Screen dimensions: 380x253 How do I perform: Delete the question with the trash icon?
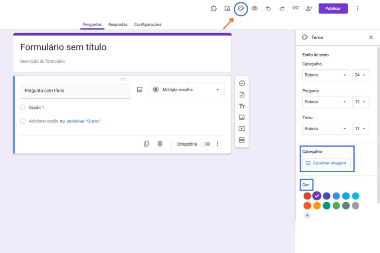point(160,144)
